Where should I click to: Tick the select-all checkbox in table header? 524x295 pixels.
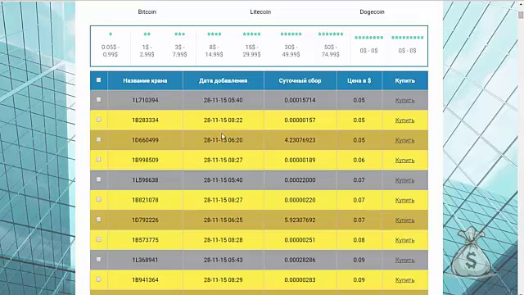(98, 80)
